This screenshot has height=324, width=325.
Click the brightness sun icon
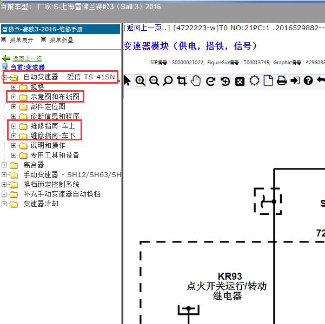click(x=254, y=81)
